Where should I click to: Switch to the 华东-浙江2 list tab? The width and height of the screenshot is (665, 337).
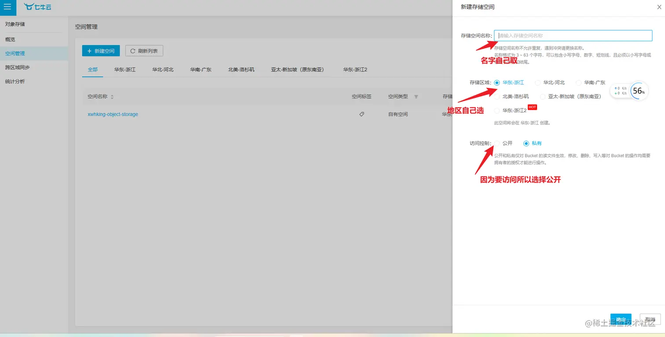(355, 69)
